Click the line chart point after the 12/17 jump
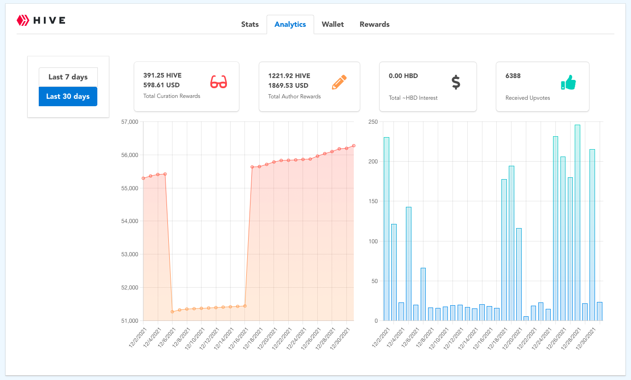The width and height of the screenshot is (631, 380). coord(252,167)
